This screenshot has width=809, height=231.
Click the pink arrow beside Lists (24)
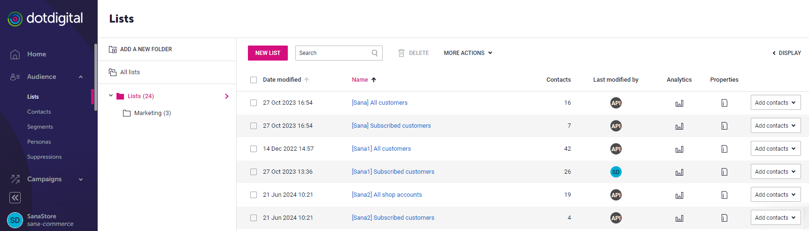point(227,96)
